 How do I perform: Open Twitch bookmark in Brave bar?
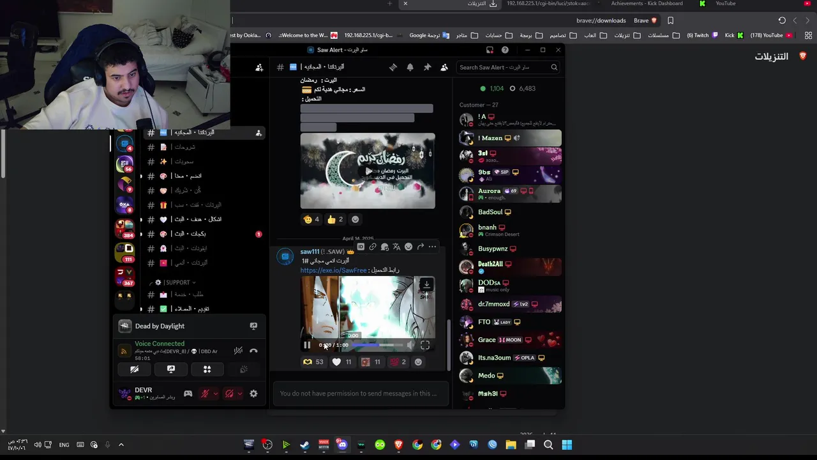(702, 36)
